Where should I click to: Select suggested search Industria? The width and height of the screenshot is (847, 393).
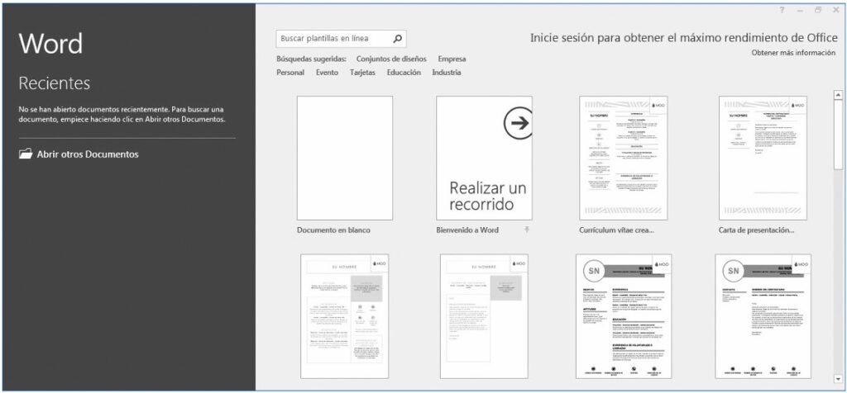tap(446, 72)
